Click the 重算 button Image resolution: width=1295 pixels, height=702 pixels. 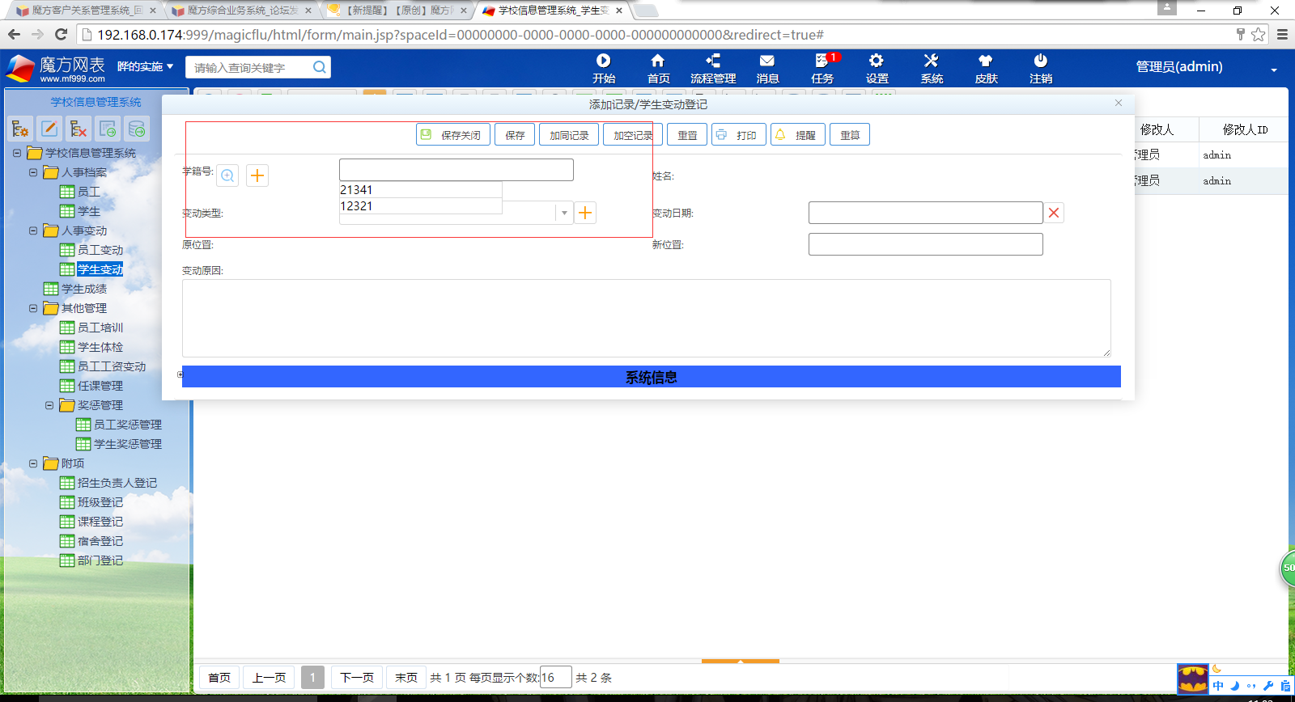[x=850, y=135]
